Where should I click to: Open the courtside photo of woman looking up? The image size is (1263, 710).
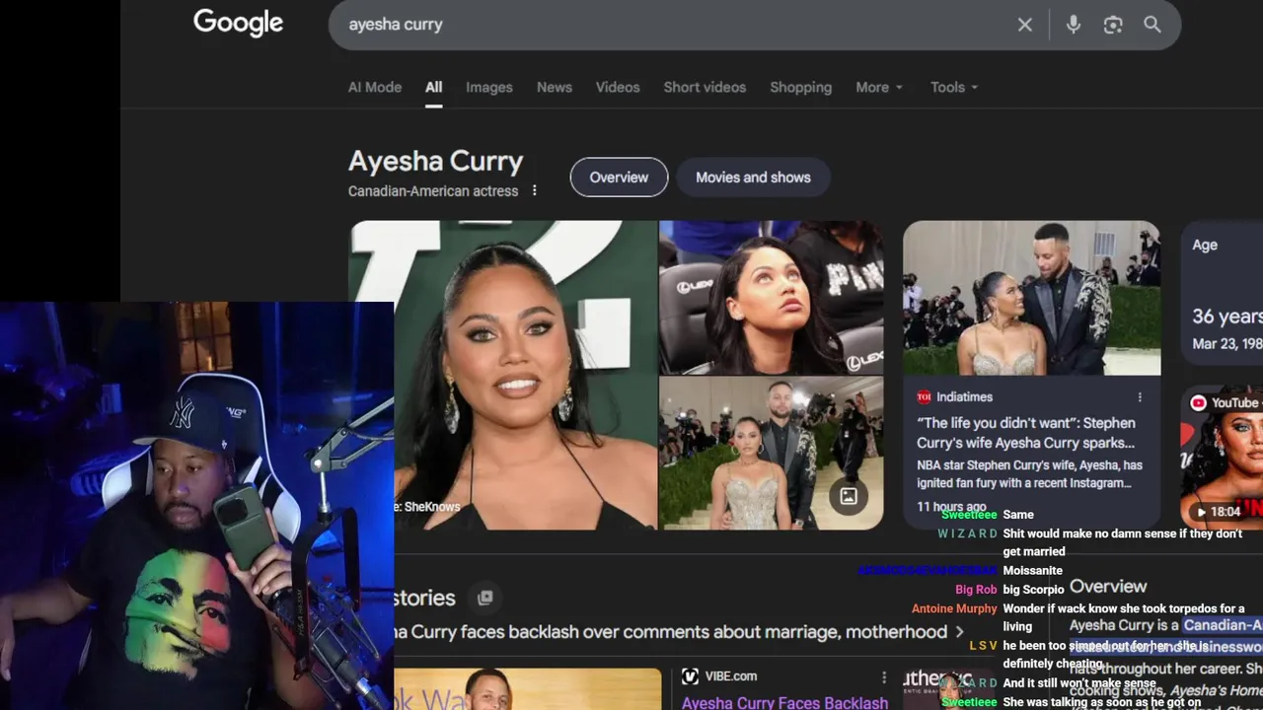[x=771, y=297]
